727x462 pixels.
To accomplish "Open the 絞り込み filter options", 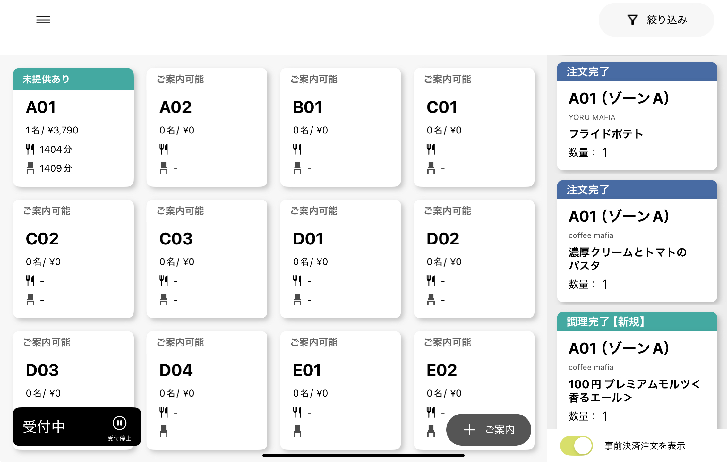I will pos(656,20).
